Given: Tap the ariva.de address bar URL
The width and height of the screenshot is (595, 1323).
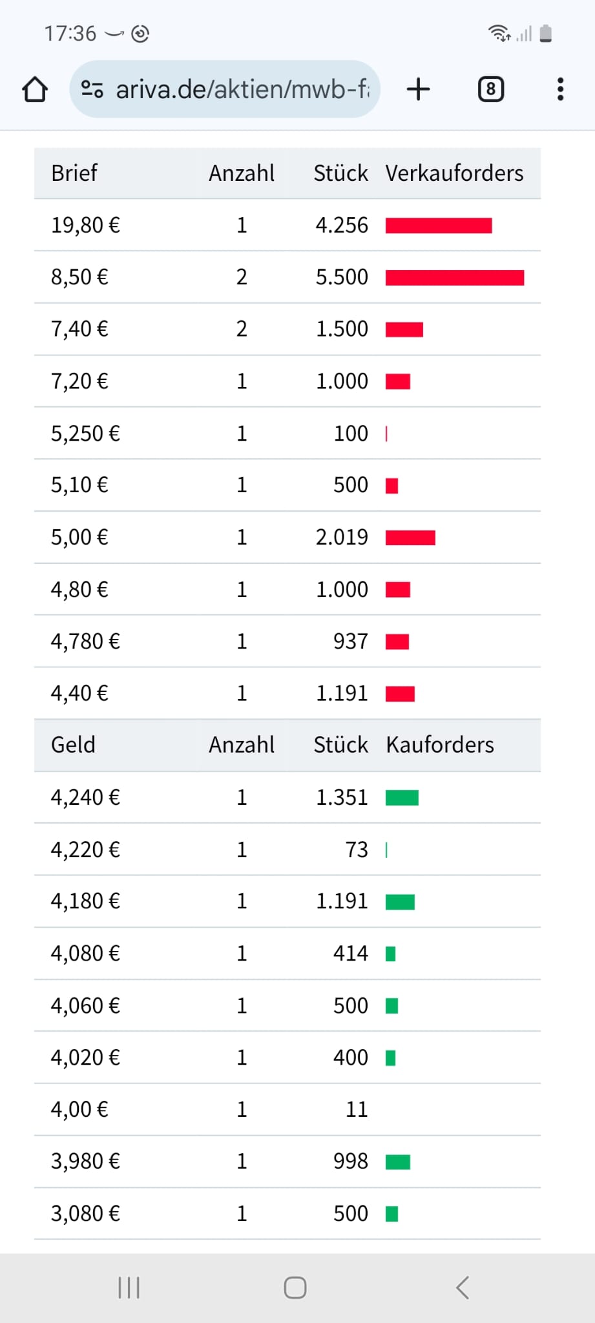Looking at the screenshot, I should (x=242, y=89).
